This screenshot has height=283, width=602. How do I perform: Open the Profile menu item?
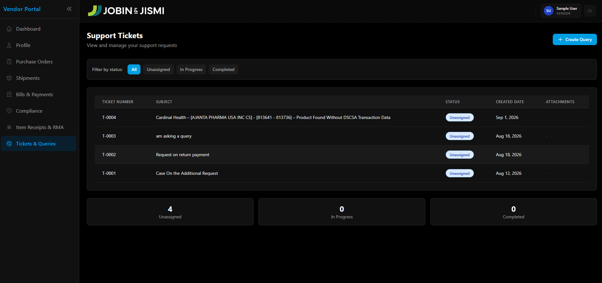(39, 45)
